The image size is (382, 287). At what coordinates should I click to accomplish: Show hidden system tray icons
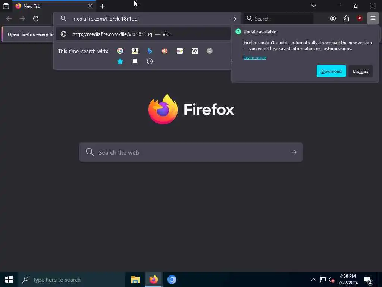coord(313,280)
